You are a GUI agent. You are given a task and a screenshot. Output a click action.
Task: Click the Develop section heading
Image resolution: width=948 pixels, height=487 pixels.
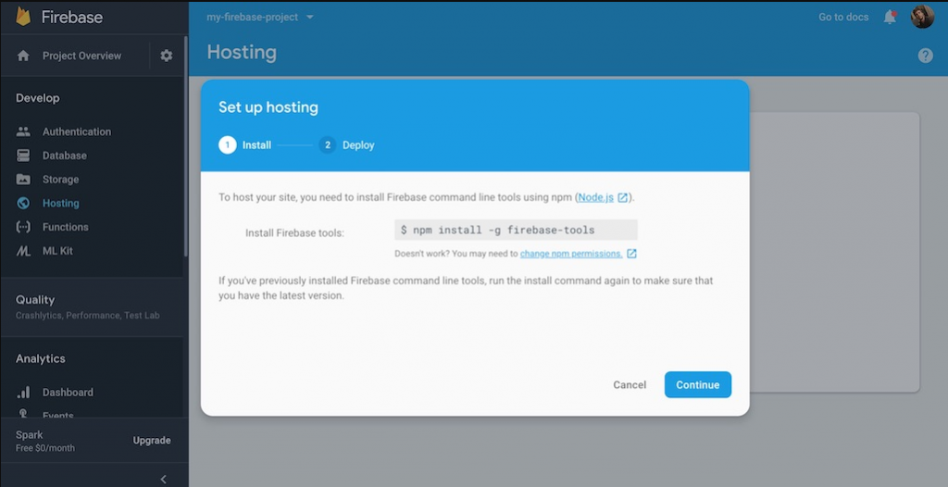37,98
